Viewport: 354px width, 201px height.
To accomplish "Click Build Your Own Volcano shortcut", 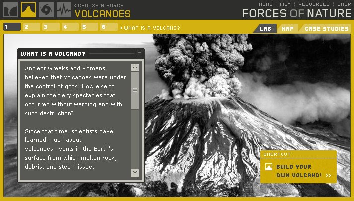I will [x=299, y=171].
